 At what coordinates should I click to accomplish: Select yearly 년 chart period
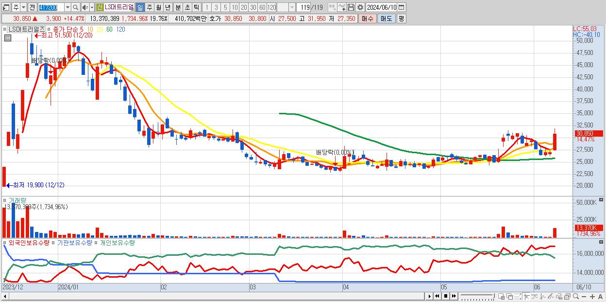[168, 7]
